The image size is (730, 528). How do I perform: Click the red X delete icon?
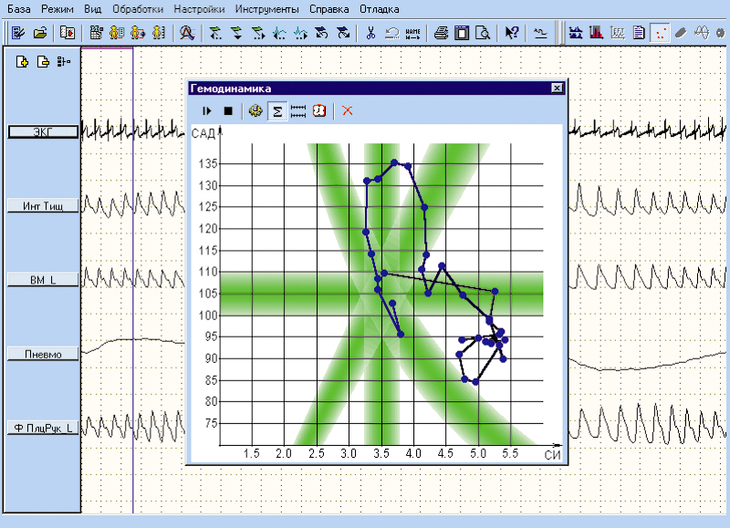[x=348, y=110]
